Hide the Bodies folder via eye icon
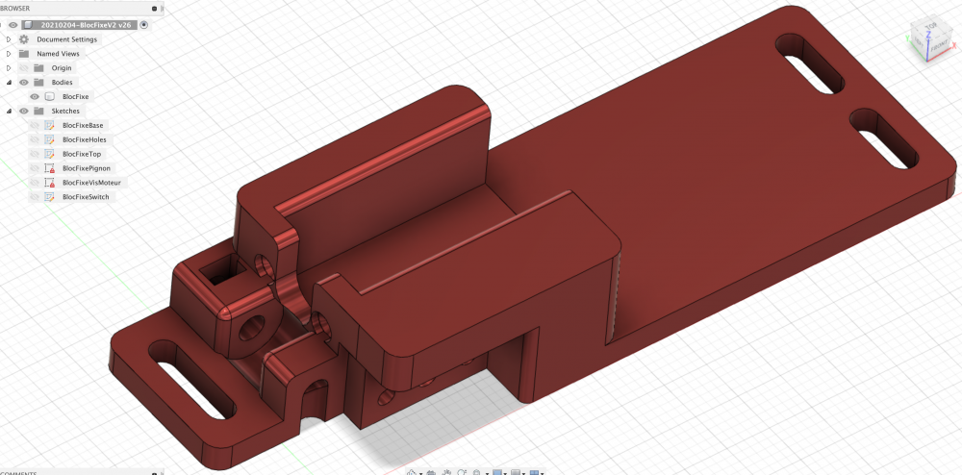 (24, 83)
